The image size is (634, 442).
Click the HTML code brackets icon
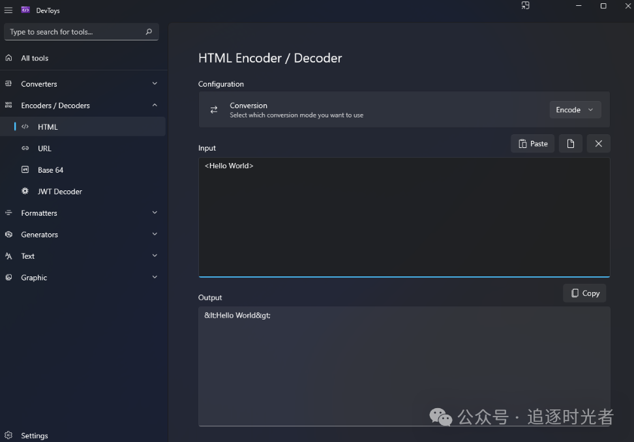pyautogui.click(x=25, y=126)
